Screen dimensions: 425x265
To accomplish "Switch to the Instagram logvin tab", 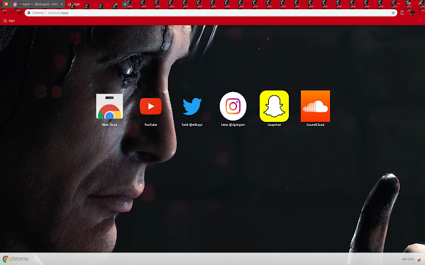I will pos(38,4).
